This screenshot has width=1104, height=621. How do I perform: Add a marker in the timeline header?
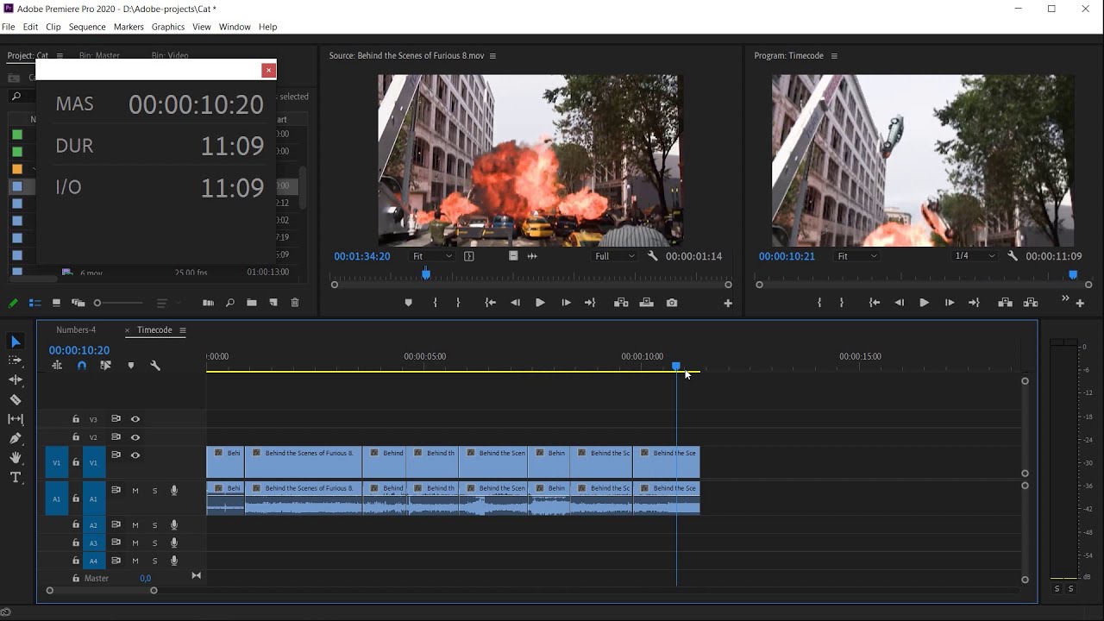(131, 366)
